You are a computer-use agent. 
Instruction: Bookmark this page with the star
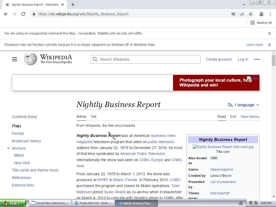point(251,14)
